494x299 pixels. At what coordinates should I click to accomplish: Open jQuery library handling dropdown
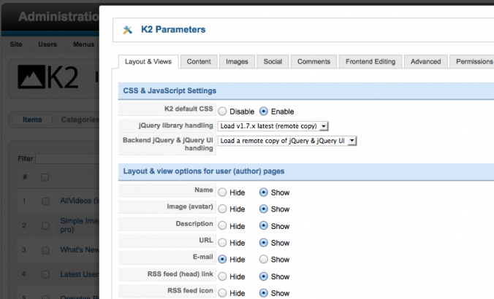point(273,126)
